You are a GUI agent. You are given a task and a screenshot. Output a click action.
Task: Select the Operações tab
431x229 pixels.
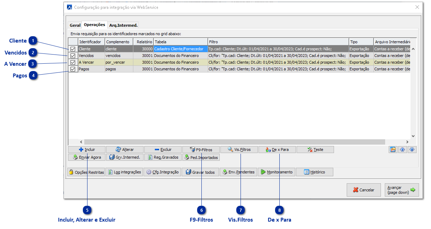click(95, 25)
